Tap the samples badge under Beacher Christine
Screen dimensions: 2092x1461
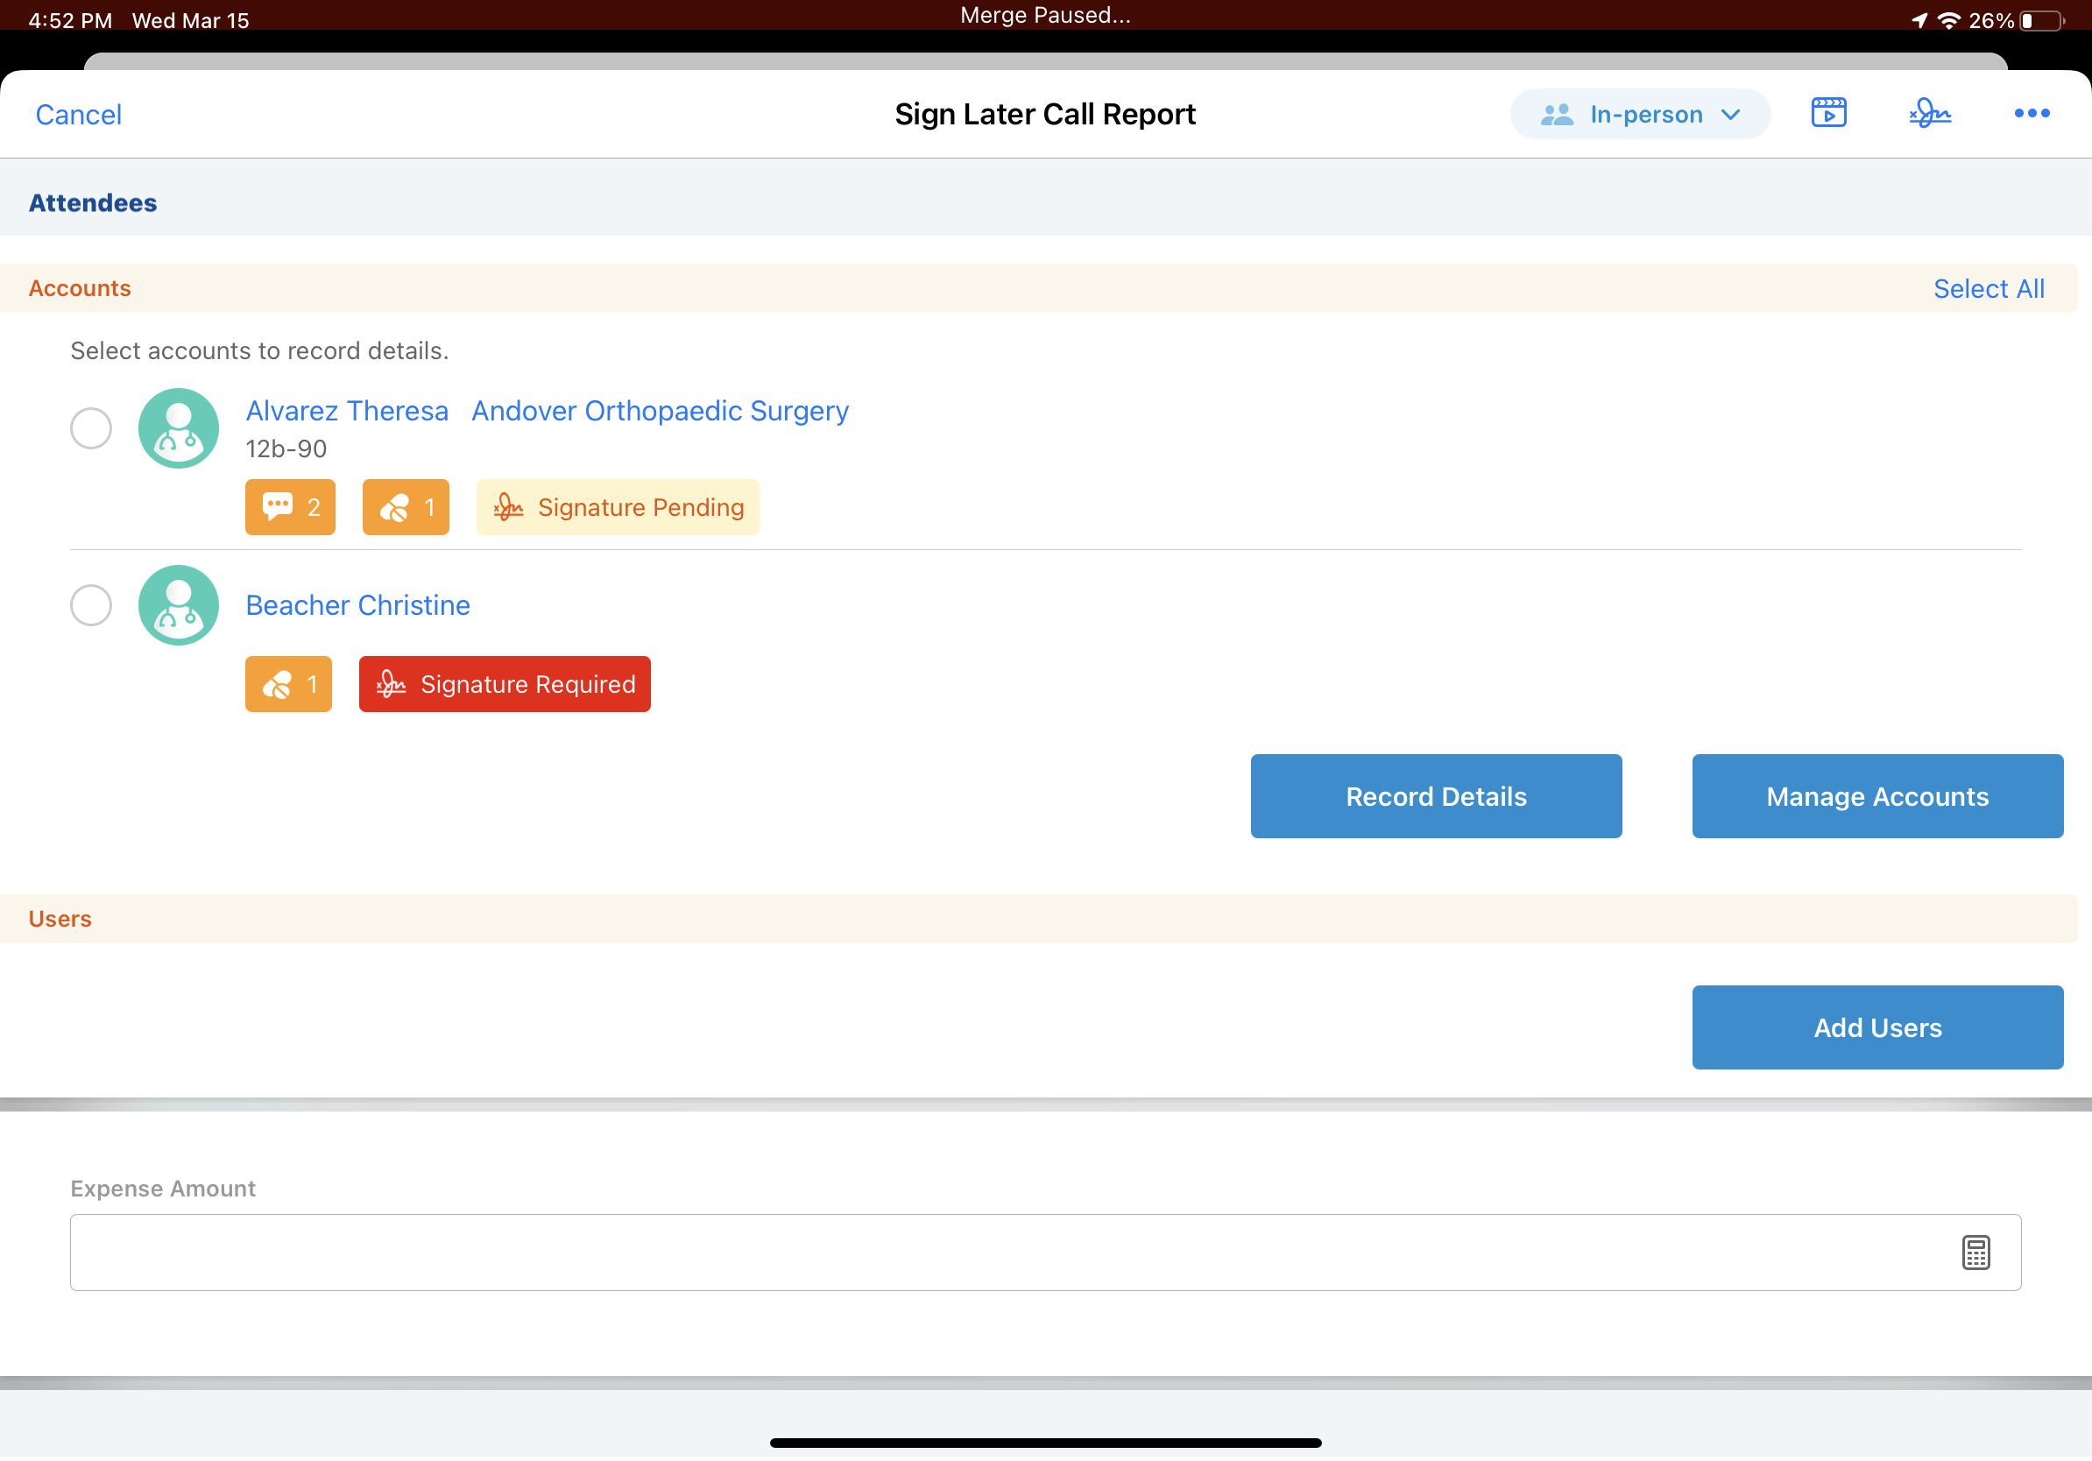(x=288, y=684)
